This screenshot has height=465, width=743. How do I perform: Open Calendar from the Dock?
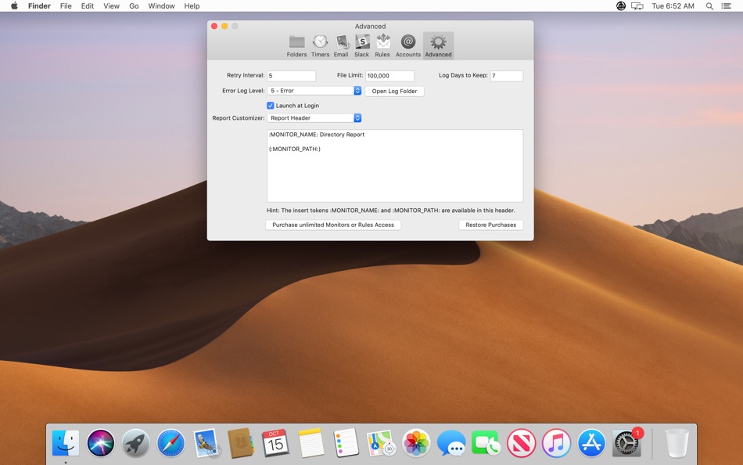pyautogui.click(x=275, y=443)
